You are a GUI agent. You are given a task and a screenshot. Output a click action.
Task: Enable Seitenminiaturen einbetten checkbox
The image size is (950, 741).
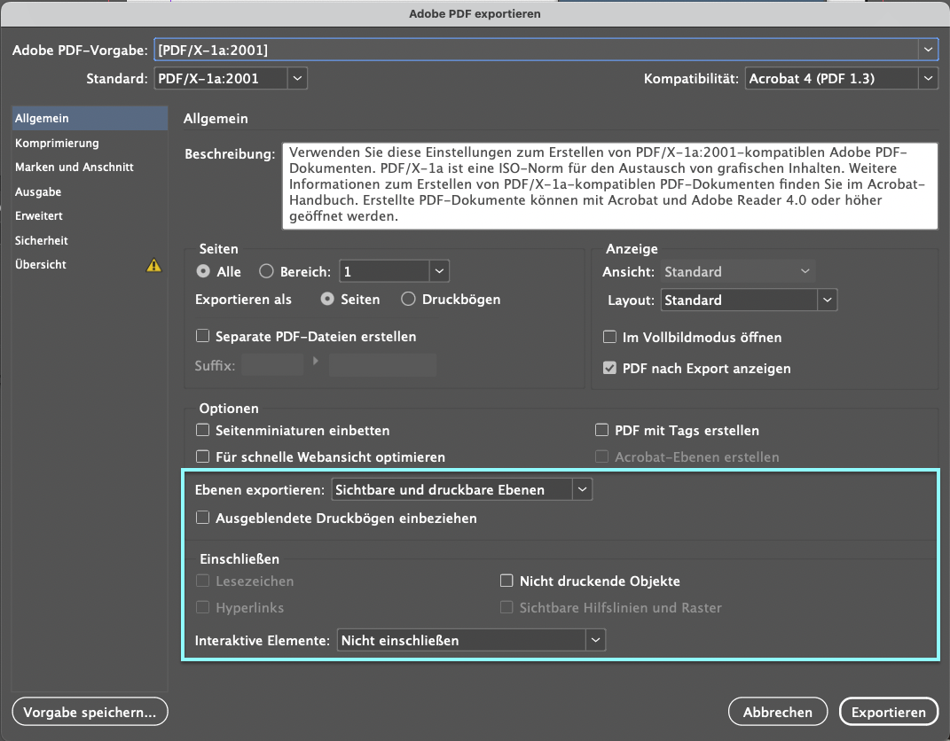pyautogui.click(x=203, y=430)
